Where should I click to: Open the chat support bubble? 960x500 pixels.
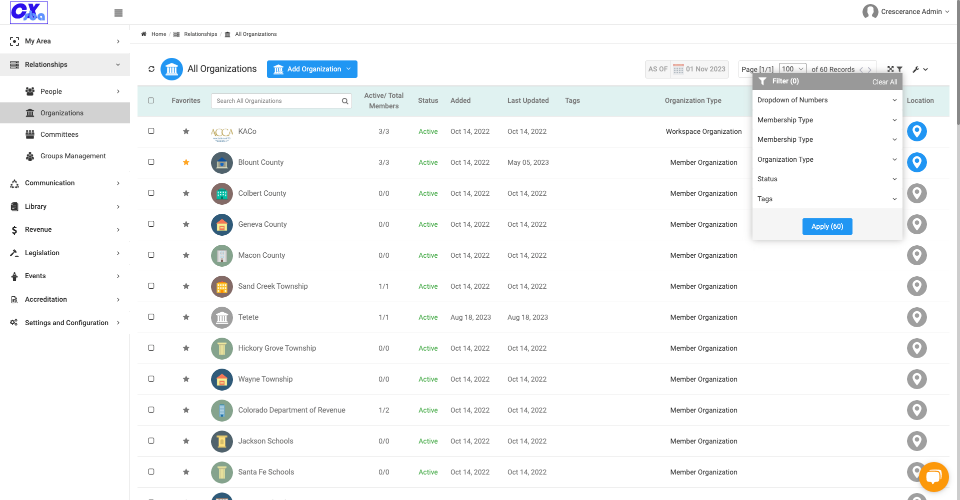[933, 477]
